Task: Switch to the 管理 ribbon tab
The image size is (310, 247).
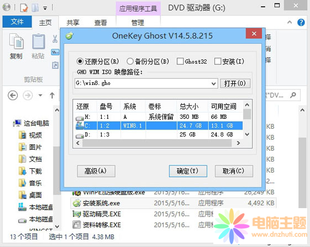Action: tap(138, 23)
